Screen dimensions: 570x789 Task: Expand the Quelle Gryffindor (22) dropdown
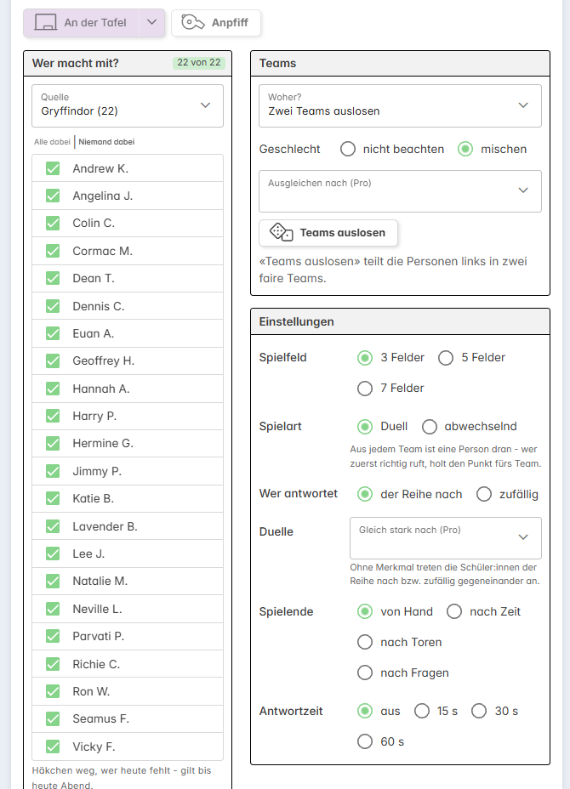click(x=128, y=105)
